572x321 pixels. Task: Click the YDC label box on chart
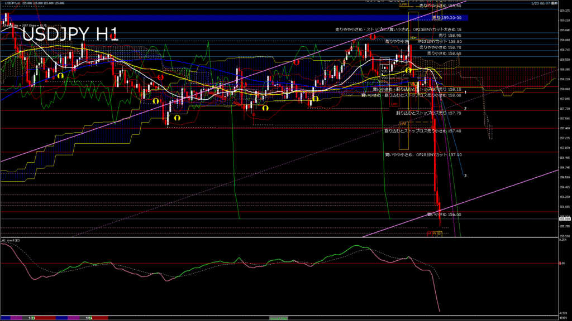[x=385, y=71]
